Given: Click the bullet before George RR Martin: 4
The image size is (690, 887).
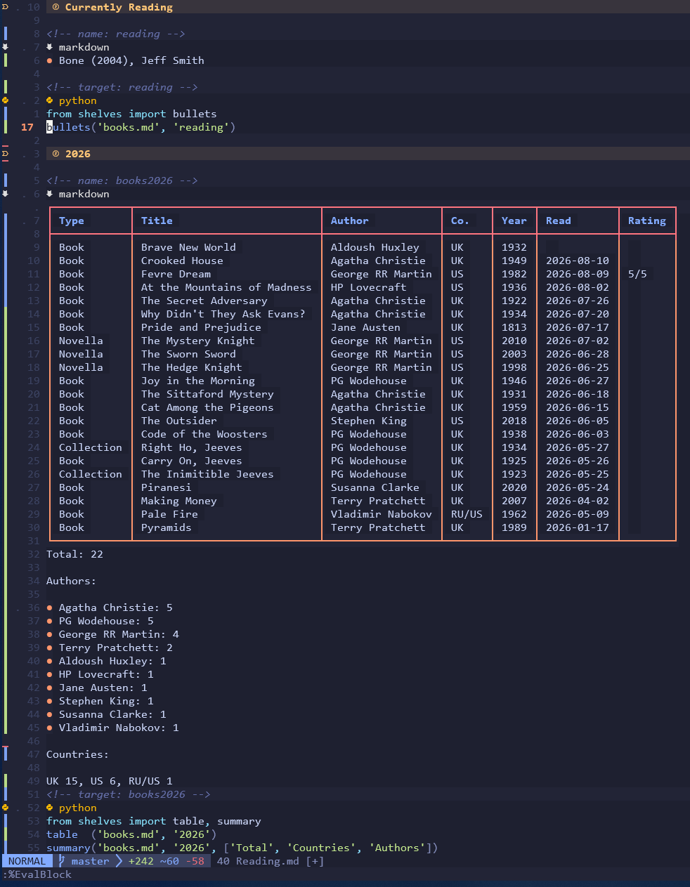Looking at the screenshot, I should pyautogui.click(x=49, y=634).
